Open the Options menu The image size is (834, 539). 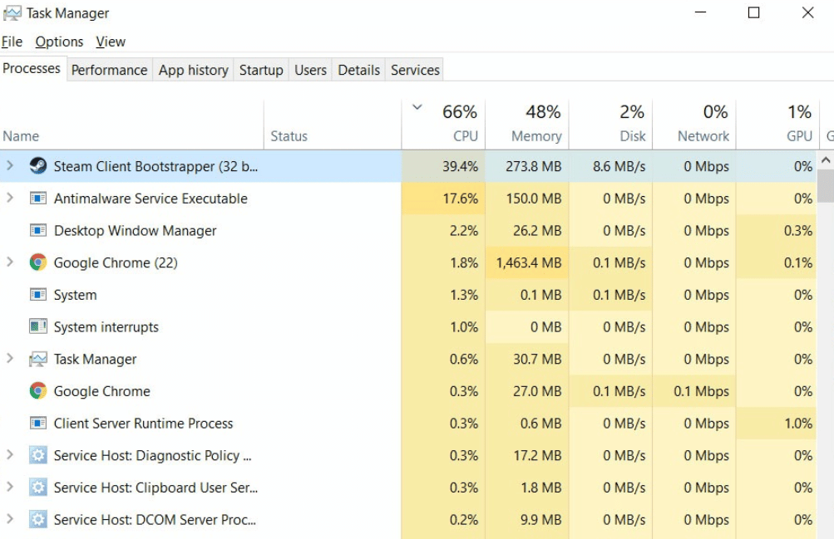pos(59,42)
